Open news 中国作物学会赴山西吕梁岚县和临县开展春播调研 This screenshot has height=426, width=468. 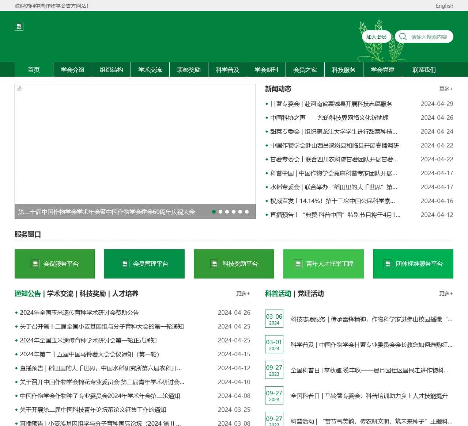click(x=335, y=145)
